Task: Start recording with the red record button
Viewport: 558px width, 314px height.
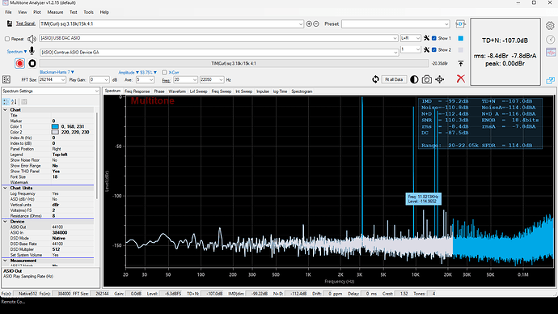Action: [x=20, y=63]
